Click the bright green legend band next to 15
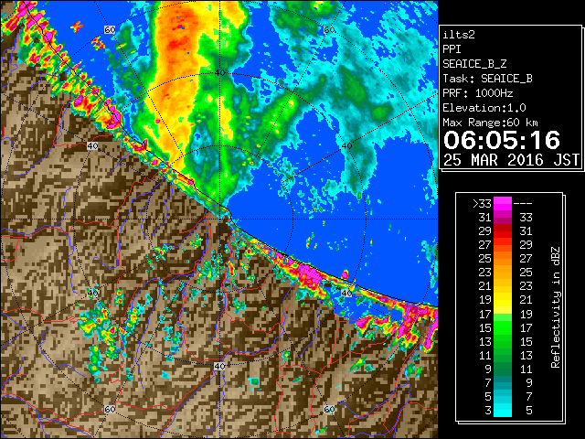 [503, 327]
